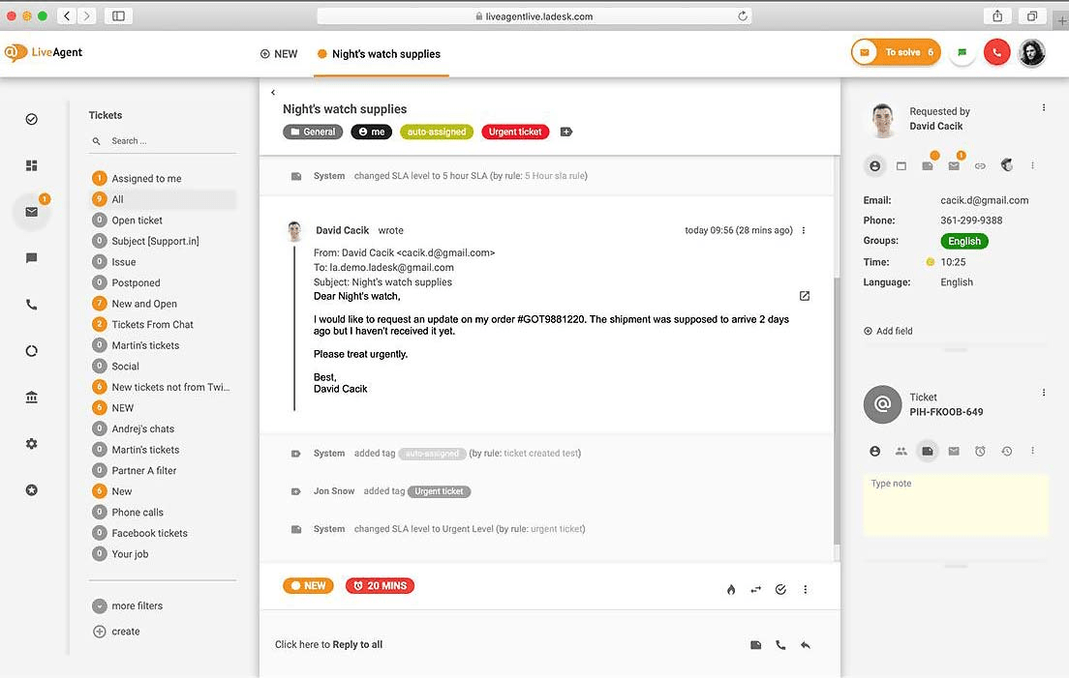Open the NEW tab in top bar
Viewport: 1069px width, 678px height.
[x=279, y=54]
